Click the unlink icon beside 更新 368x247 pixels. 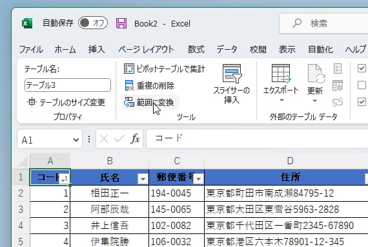tap(338, 102)
